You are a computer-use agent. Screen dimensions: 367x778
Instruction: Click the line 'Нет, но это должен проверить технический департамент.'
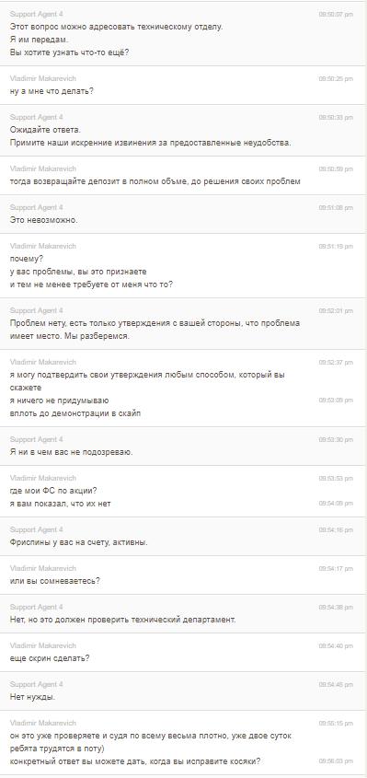123,620
